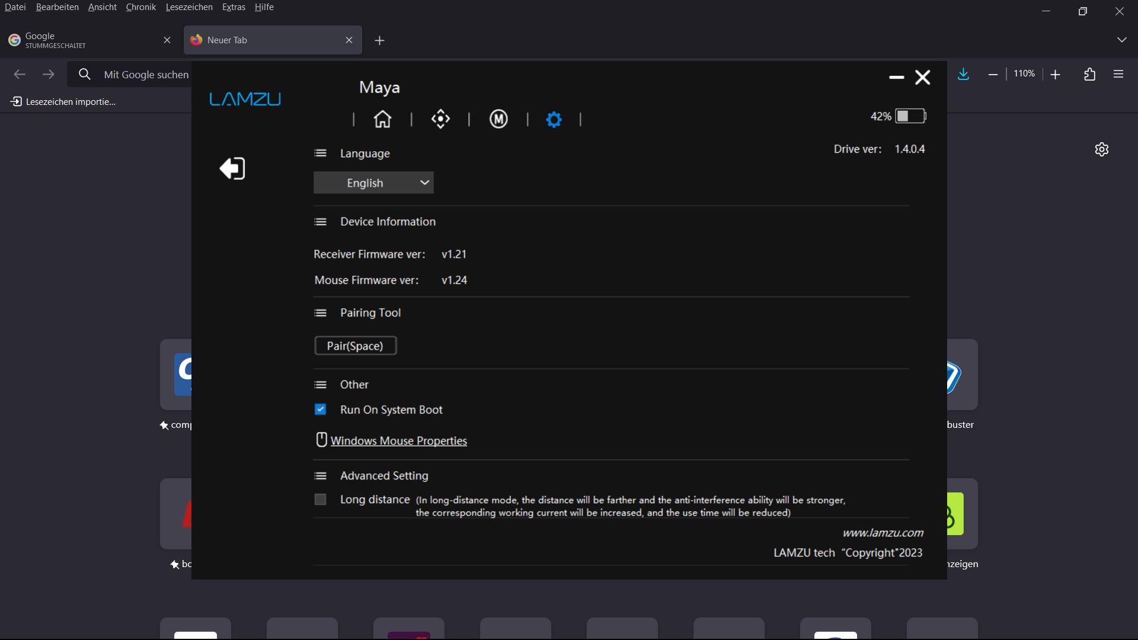
Task: Open the macro (M) icon tab
Action: [x=498, y=119]
